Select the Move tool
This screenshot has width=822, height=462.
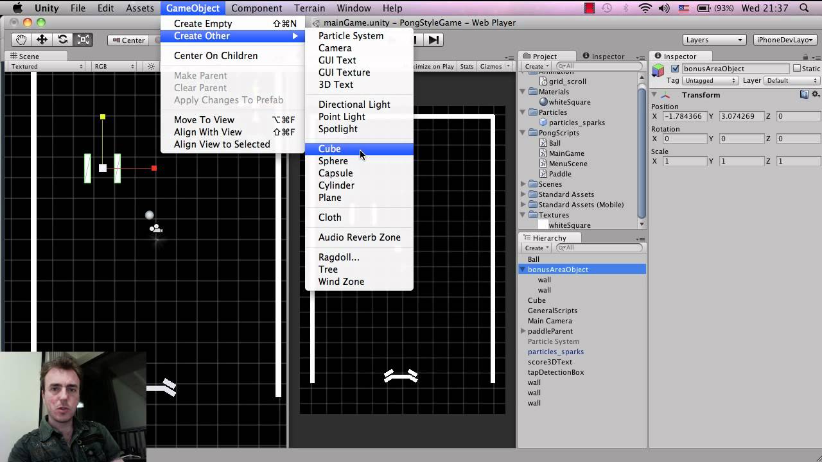pos(42,40)
